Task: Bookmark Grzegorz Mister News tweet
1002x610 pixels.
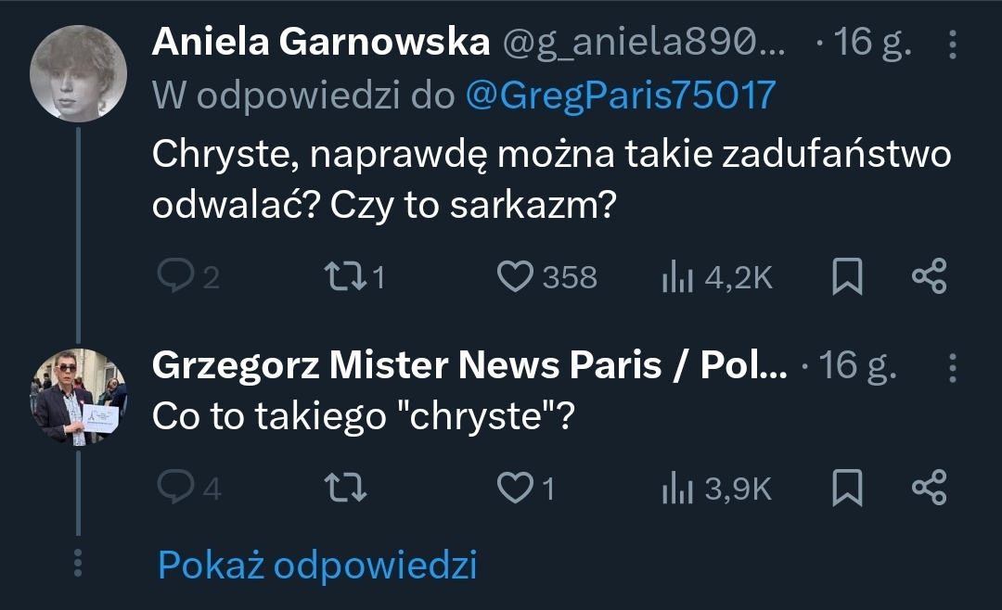Action: [846, 489]
